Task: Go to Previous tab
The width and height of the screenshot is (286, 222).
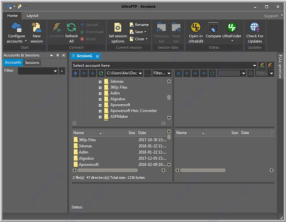Action: 162,33
